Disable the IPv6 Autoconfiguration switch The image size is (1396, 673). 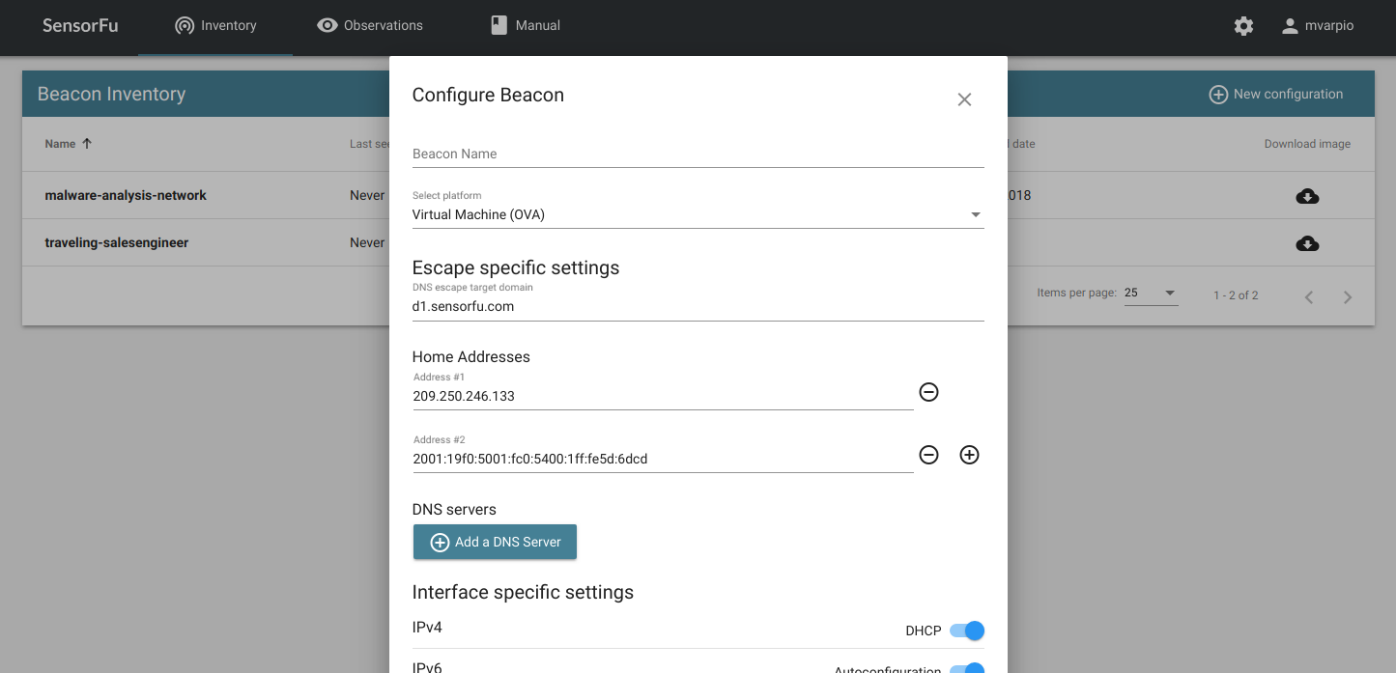pyautogui.click(x=967, y=668)
